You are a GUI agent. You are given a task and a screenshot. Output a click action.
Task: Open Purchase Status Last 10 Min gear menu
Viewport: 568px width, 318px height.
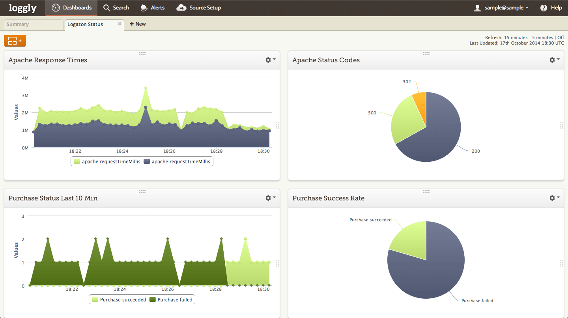[270, 198]
